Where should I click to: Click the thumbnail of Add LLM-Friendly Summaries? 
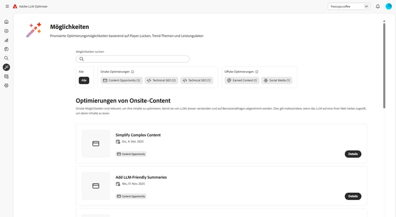point(96,186)
